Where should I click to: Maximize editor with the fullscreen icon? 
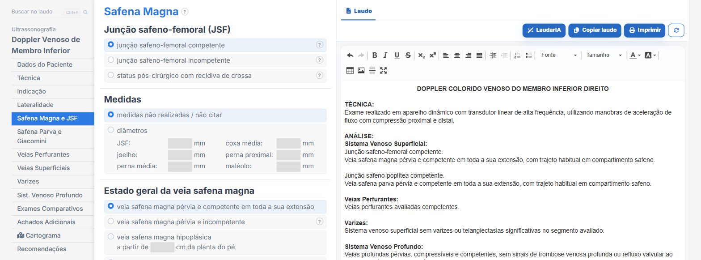[383, 70]
